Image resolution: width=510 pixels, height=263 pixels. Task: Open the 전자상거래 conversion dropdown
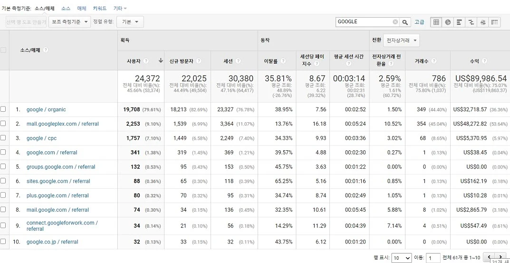coord(401,41)
